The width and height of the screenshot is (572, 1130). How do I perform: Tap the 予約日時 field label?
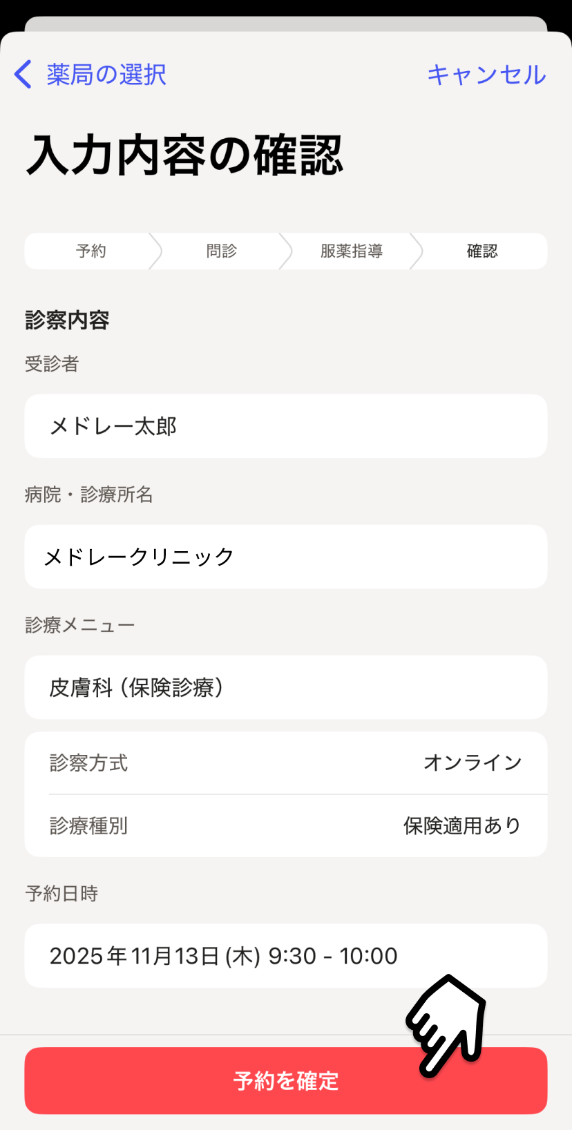click(x=61, y=894)
